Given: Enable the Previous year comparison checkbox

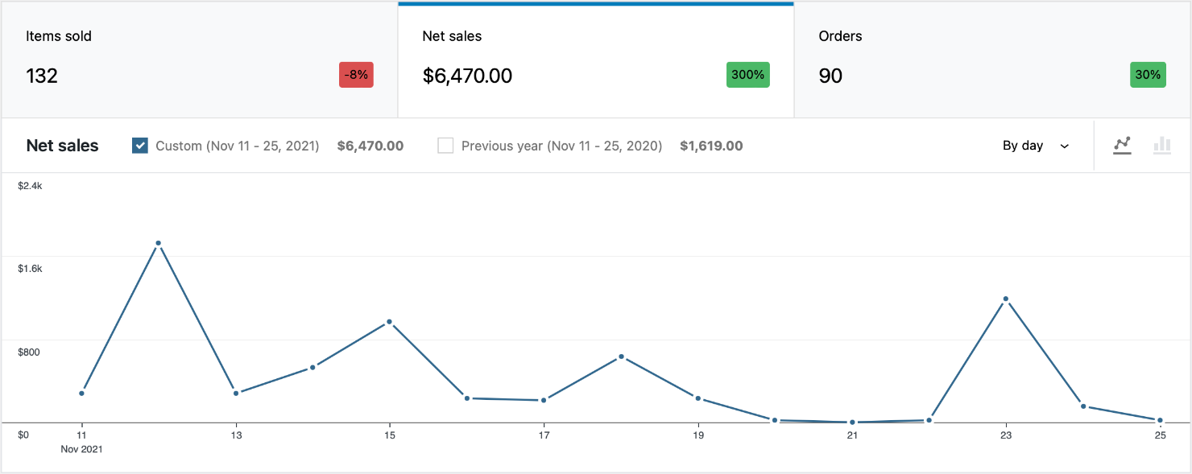Looking at the screenshot, I should [445, 146].
